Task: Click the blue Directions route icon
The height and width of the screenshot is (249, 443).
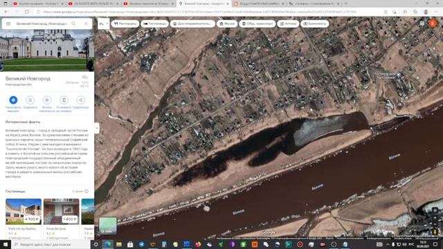Action: tap(13, 100)
